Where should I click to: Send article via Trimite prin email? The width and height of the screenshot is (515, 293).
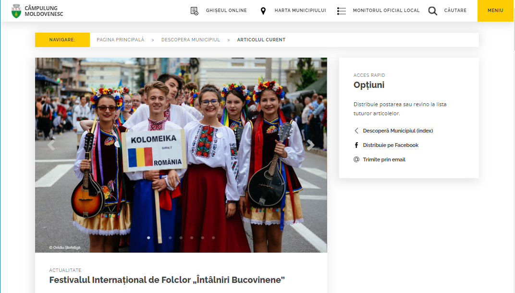(384, 159)
